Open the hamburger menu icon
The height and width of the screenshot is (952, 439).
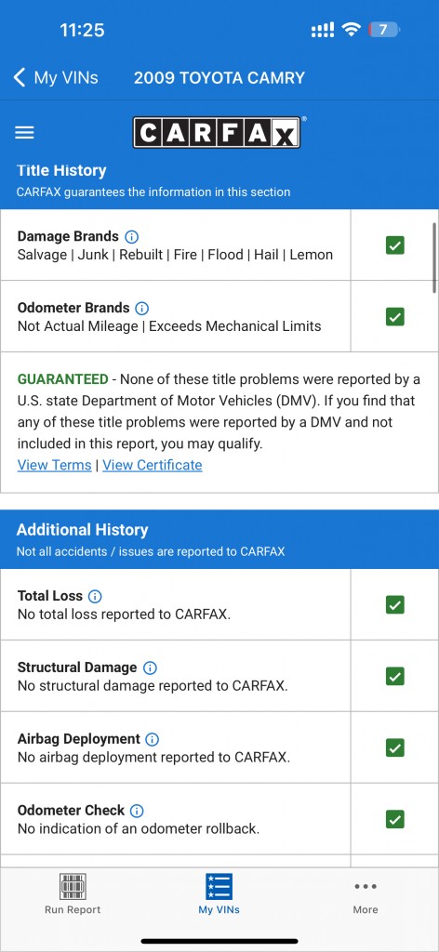[24, 133]
